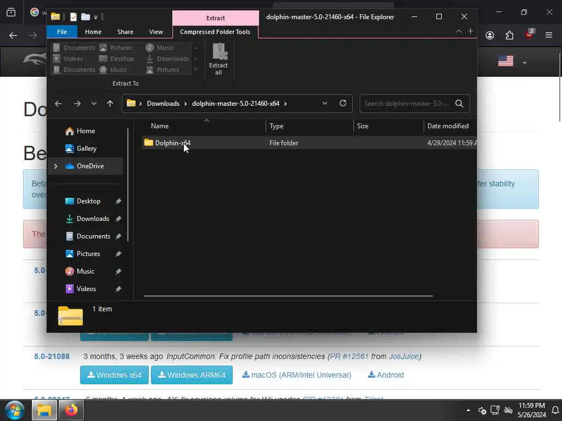Download Windows x64 build for 5.0-21088
Screen dimensions: 562x421
[114, 375]
